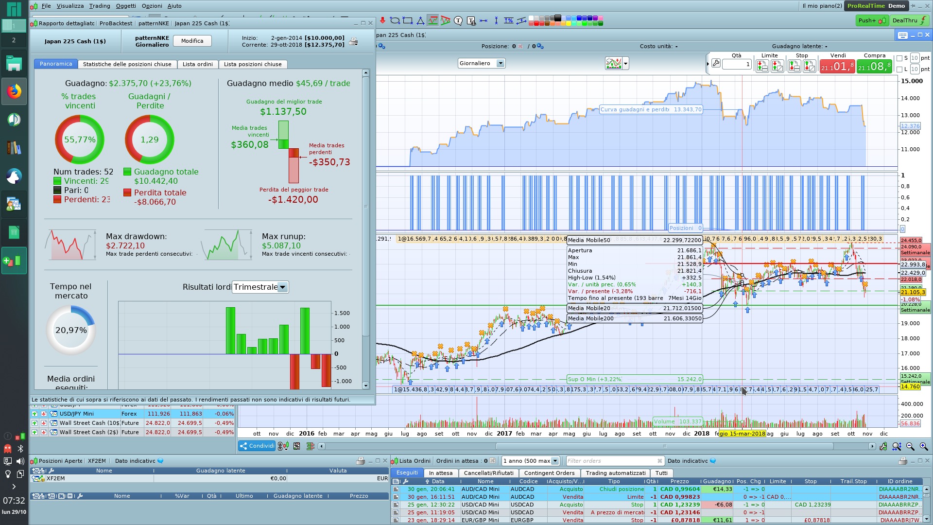Image resolution: width=933 pixels, height=525 pixels.
Task: Pick the yellow color swatch
Action: pyautogui.click(x=569, y=23)
